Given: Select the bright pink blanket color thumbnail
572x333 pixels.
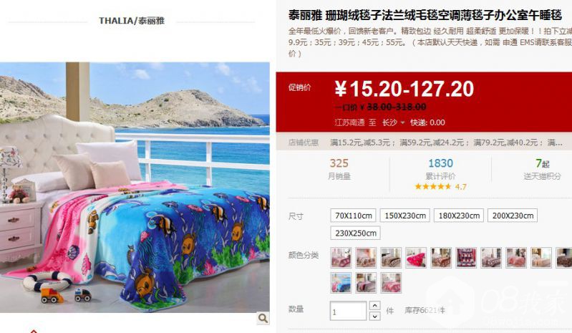Looking at the screenshot, I should (x=416, y=258).
